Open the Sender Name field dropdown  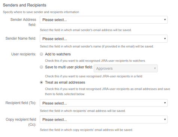[104, 39]
